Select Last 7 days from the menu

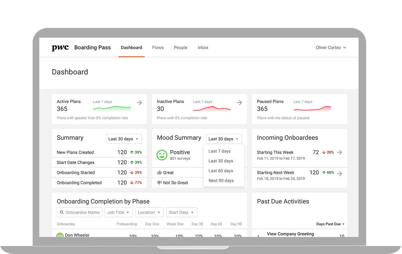click(x=220, y=151)
